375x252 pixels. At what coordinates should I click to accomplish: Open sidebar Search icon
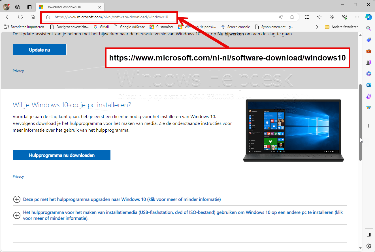pos(368,28)
